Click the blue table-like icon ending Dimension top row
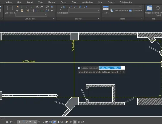Viewport: 162px width, 124px height. point(52,7)
